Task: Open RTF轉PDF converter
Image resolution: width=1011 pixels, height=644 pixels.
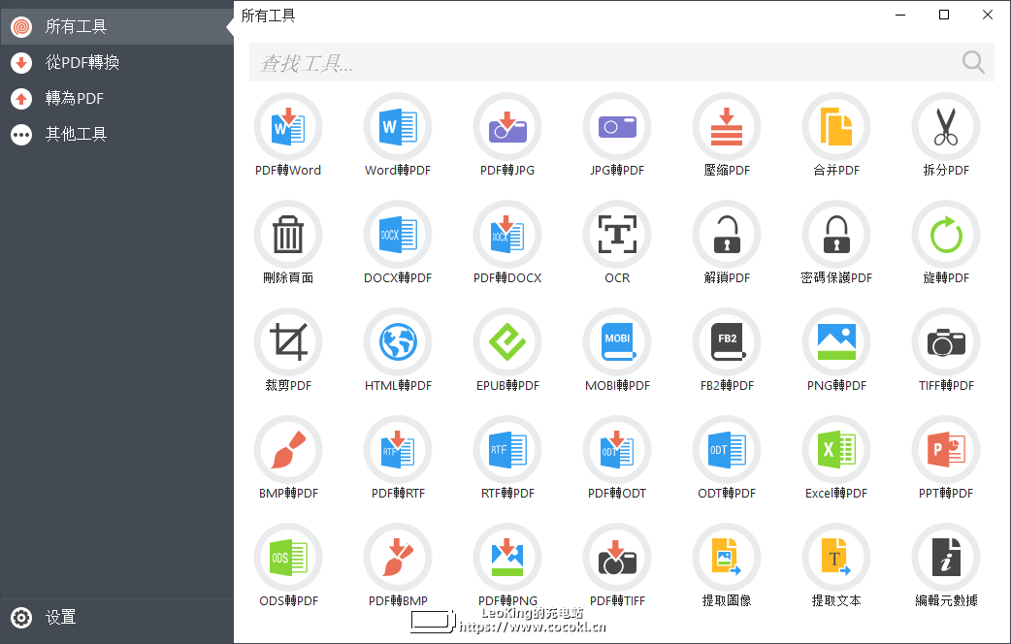Action: [x=506, y=450]
